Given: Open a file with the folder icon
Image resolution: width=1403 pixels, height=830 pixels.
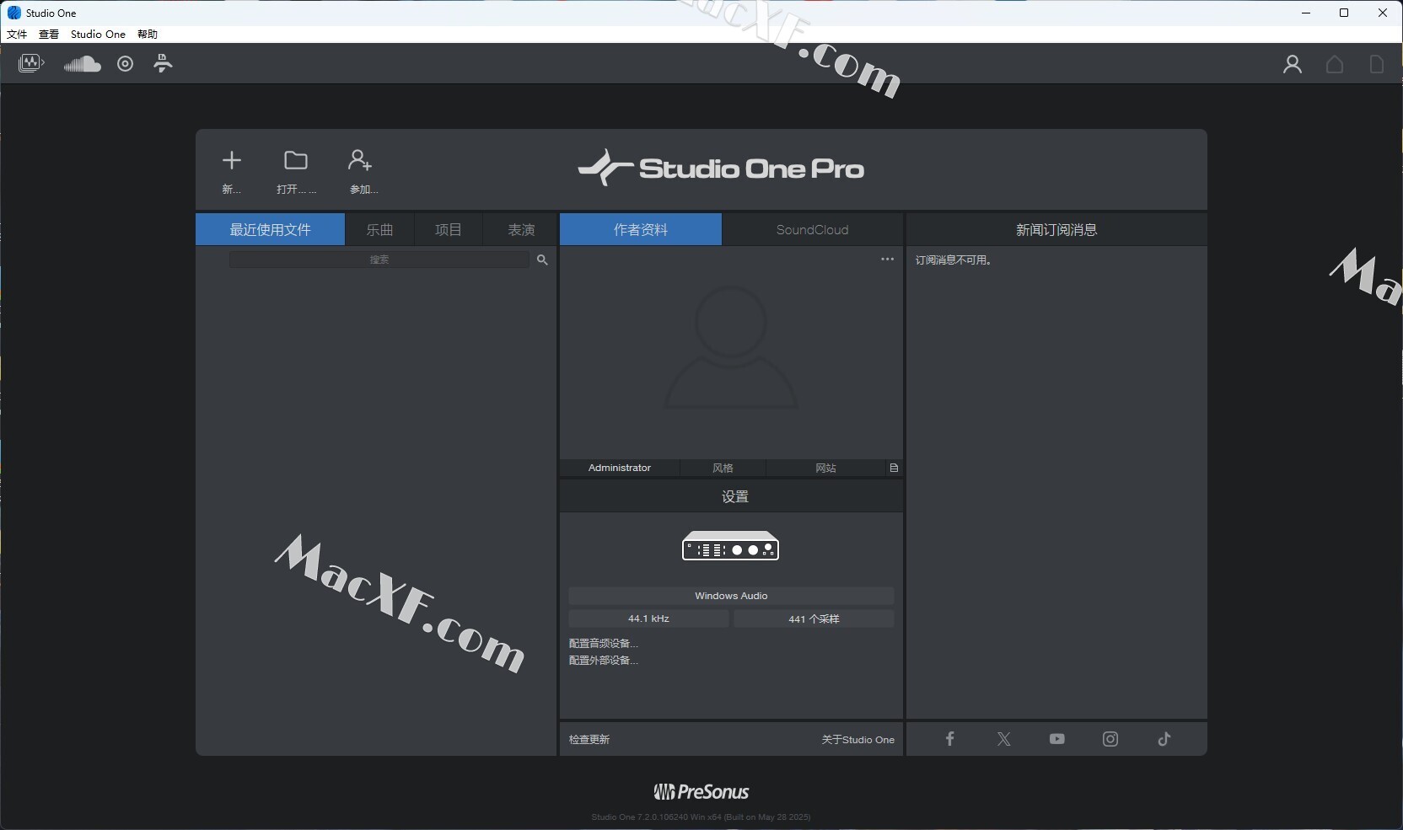Looking at the screenshot, I should pos(296,160).
